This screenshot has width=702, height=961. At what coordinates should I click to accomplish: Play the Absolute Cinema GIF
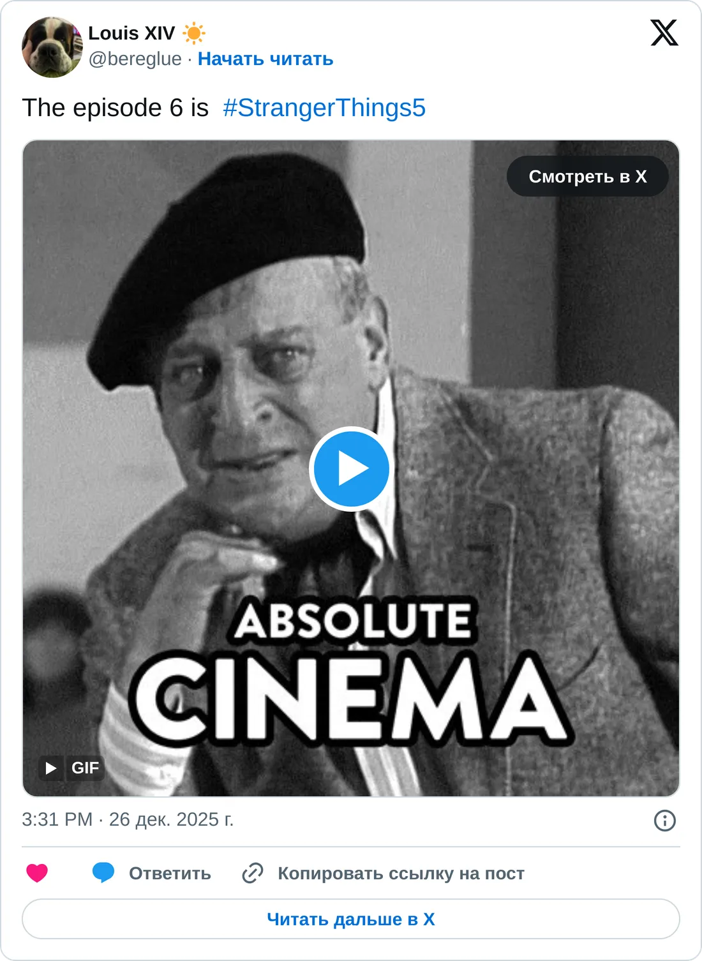(350, 469)
